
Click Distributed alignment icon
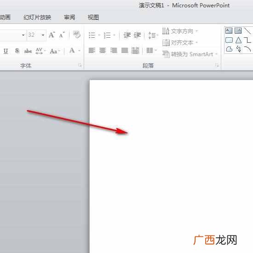[x=135, y=51]
